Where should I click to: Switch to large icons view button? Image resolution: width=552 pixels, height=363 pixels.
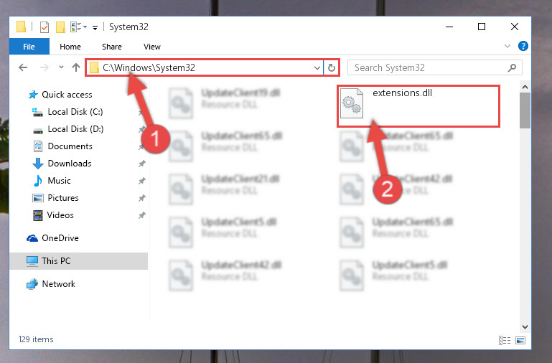point(520,340)
